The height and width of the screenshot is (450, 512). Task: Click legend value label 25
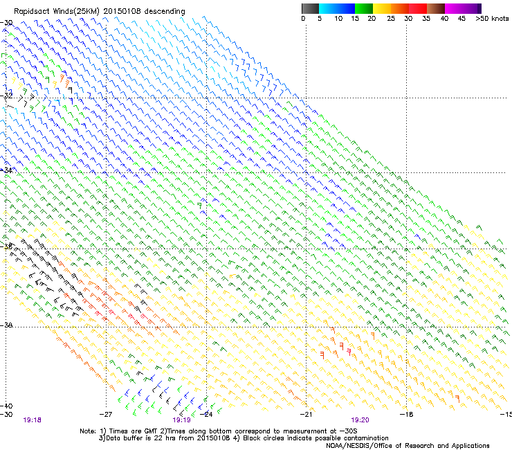tap(391, 19)
